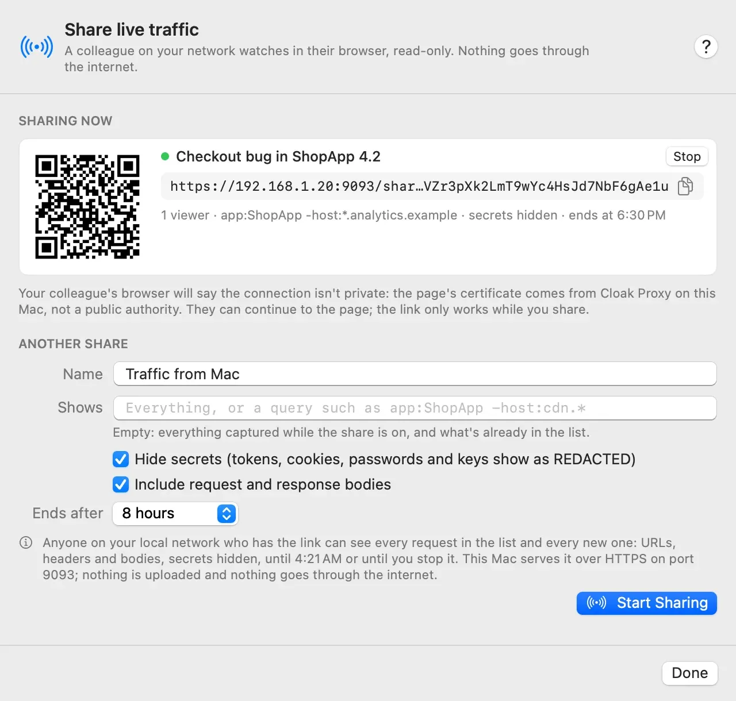The height and width of the screenshot is (701, 736).
Task: Click the SHARING NOW section label
Action: click(66, 121)
